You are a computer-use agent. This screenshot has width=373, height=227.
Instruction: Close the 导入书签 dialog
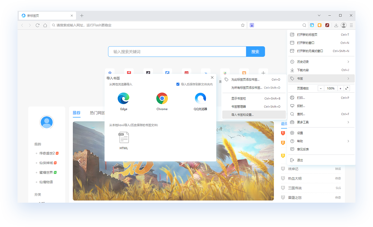[212, 78]
